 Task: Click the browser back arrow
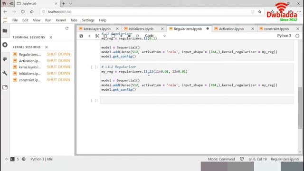5,11
